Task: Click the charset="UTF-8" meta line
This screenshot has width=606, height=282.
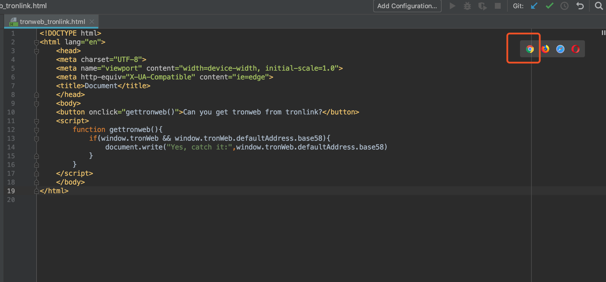Action: pos(101,60)
